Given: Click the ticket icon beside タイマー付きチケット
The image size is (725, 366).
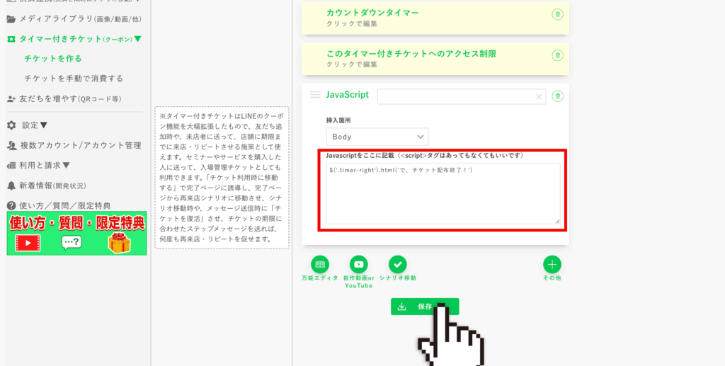Looking at the screenshot, I should tap(11, 39).
